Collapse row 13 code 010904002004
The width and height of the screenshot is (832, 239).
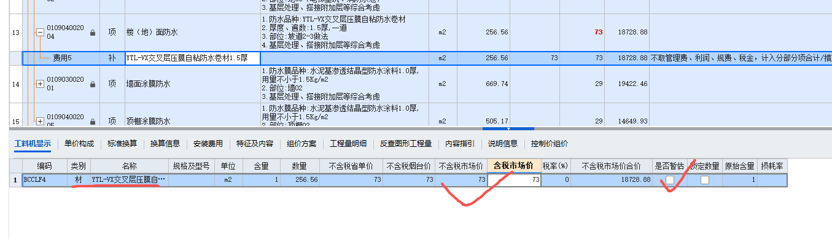tap(40, 32)
